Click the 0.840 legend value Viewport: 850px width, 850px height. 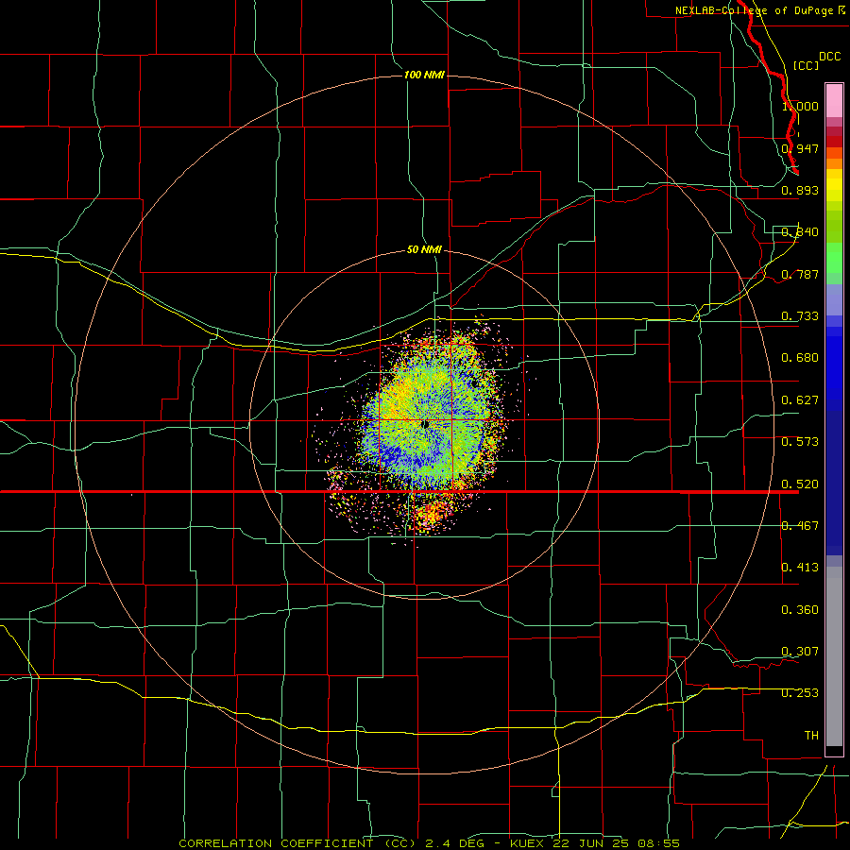pyautogui.click(x=800, y=232)
